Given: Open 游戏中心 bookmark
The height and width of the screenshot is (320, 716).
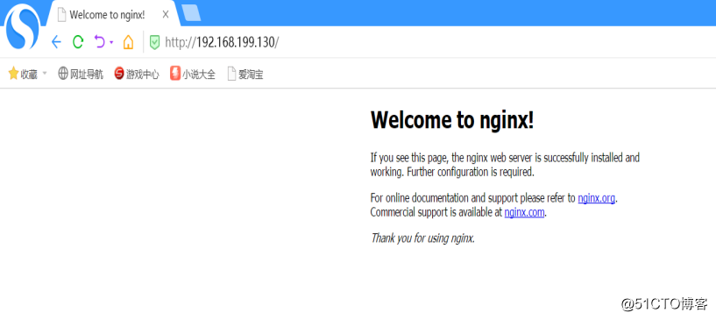Looking at the screenshot, I should click(137, 74).
